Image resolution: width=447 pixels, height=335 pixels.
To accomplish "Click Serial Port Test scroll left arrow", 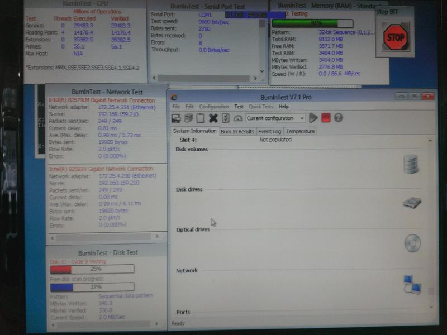I will 154,78.
